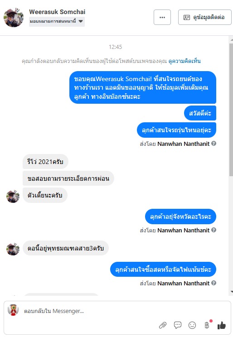Select the รีโว่ 2021ครับ message bubble
The image size is (233, 337).
tap(45, 162)
